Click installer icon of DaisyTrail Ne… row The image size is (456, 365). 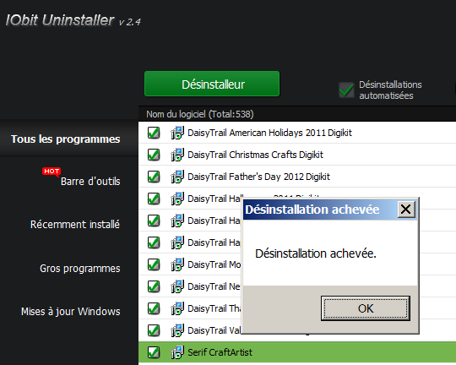(x=177, y=286)
